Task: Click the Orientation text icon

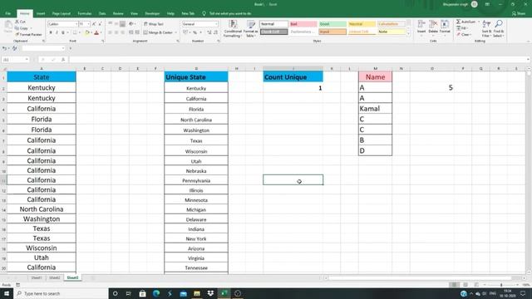Action: (131, 24)
